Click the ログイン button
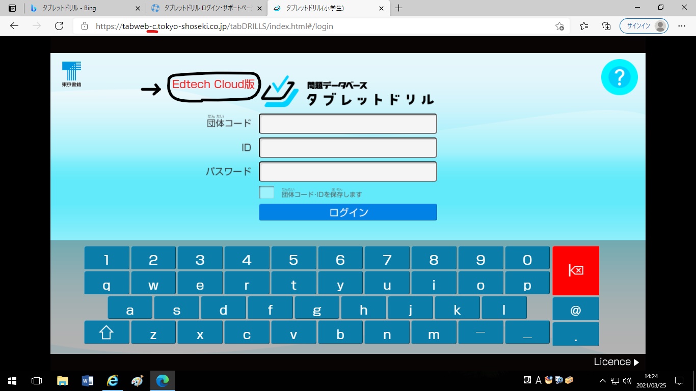The height and width of the screenshot is (391, 696). point(348,212)
